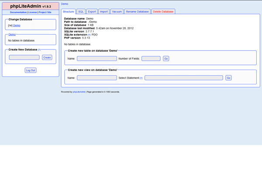The width and height of the screenshot is (262, 175).
Task: Select Demo under Change Database
Action: tap(16, 26)
